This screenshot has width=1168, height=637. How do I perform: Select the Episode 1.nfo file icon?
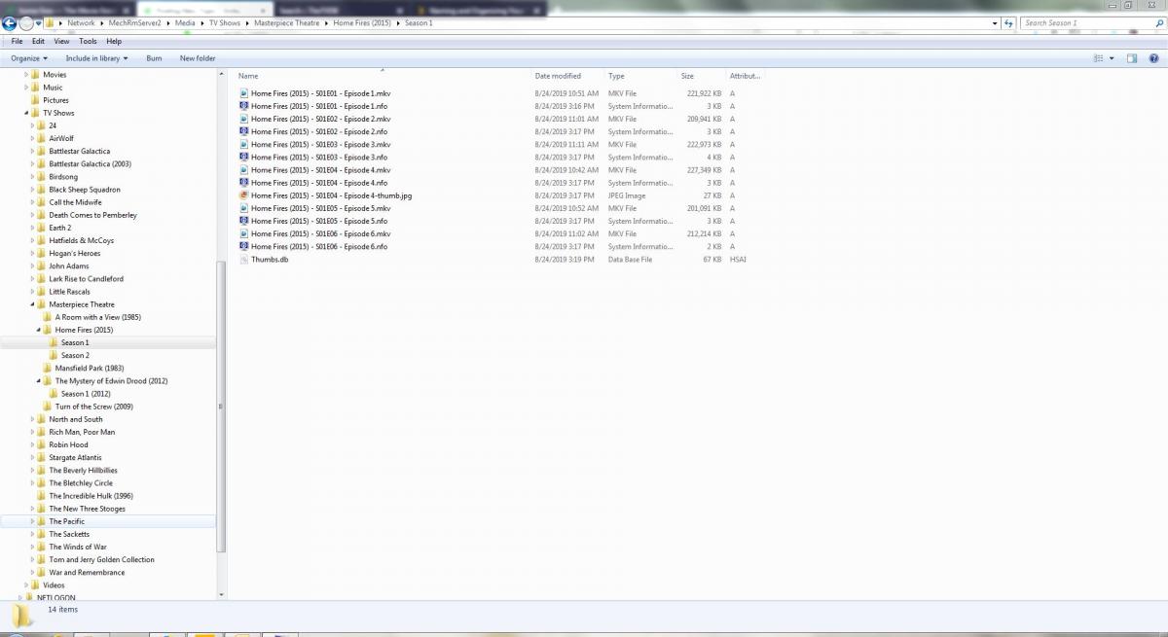(x=244, y=106)
